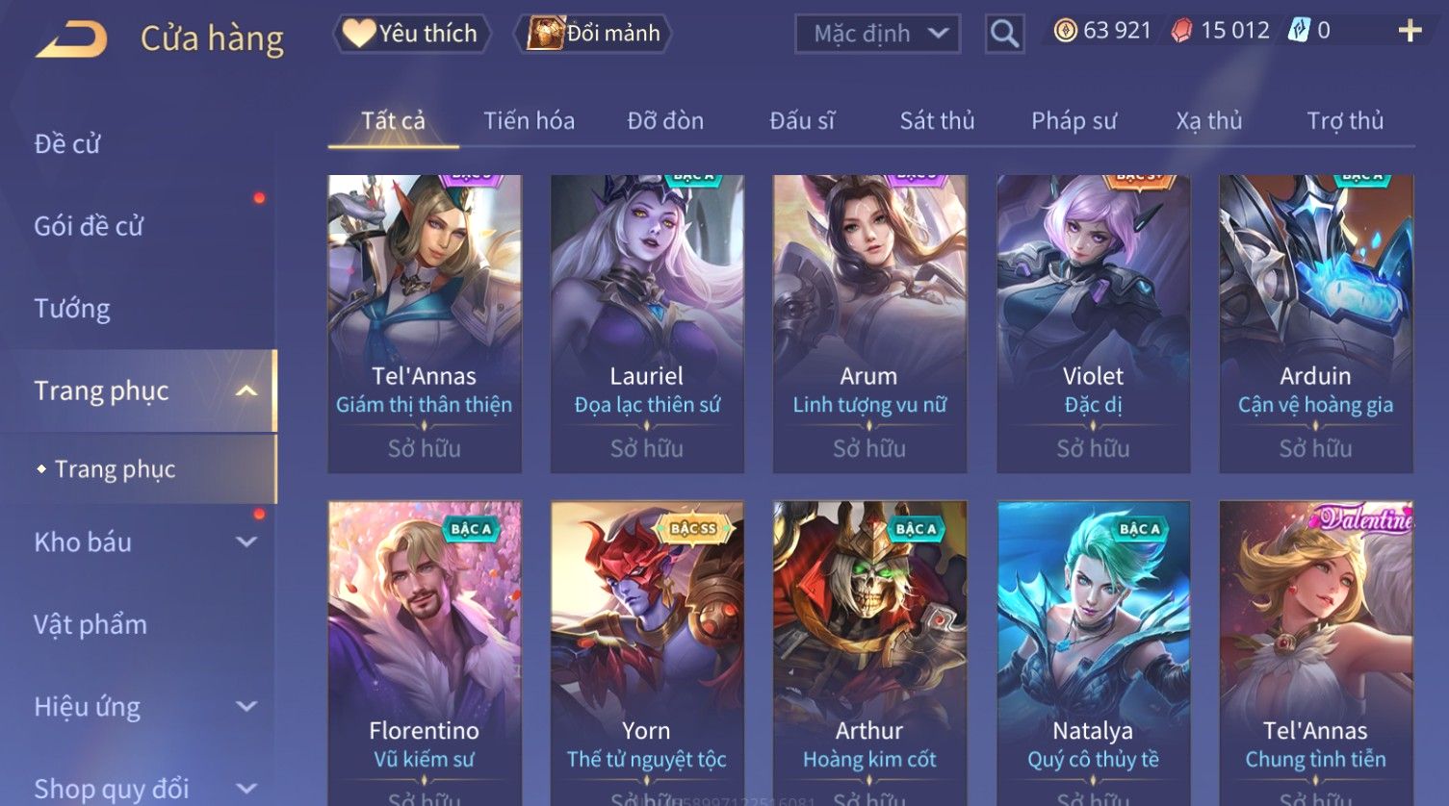1449x806 pixels.
Task: Open the Gói đề cử menu
Action: pyautogui.click(x=89, y=226)
